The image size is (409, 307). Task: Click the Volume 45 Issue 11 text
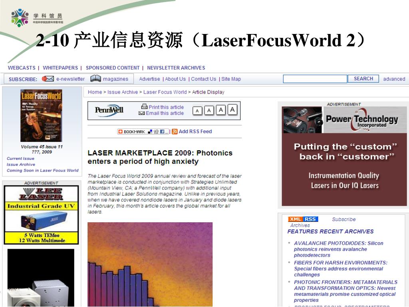42,147
